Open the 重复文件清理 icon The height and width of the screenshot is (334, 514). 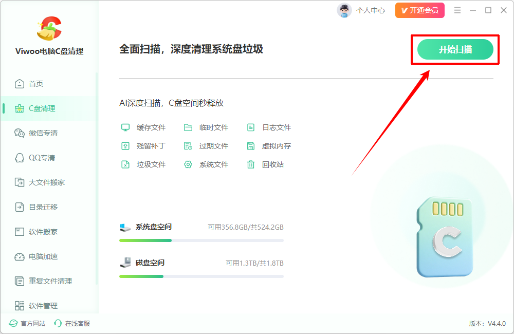[x=20, y=281]
